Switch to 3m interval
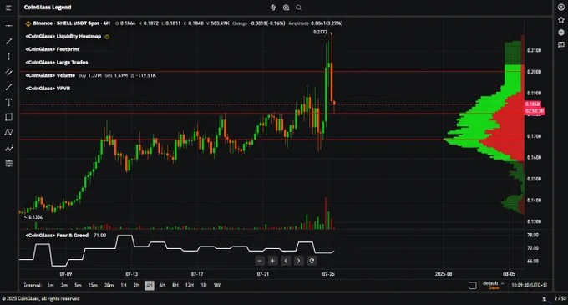Viewport: 568px width, 305px height. 64,286
